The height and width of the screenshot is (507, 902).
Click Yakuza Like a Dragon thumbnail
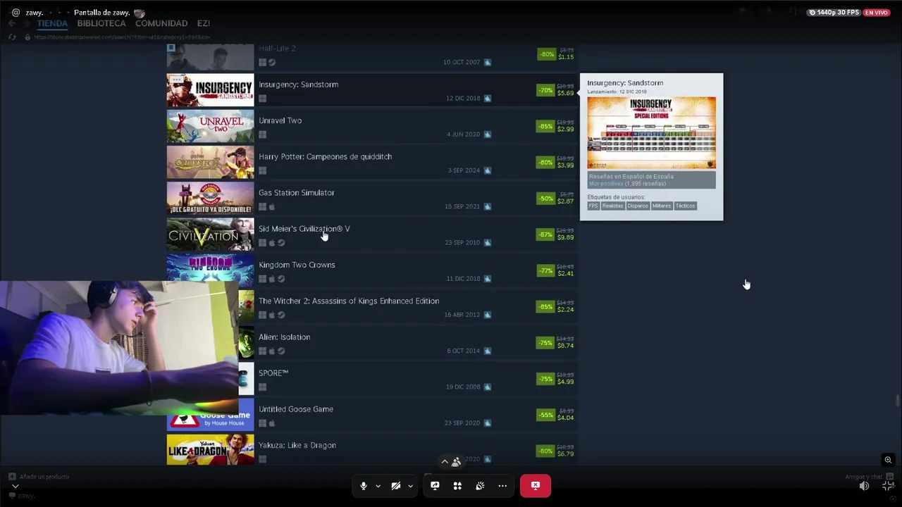(210, 450)
